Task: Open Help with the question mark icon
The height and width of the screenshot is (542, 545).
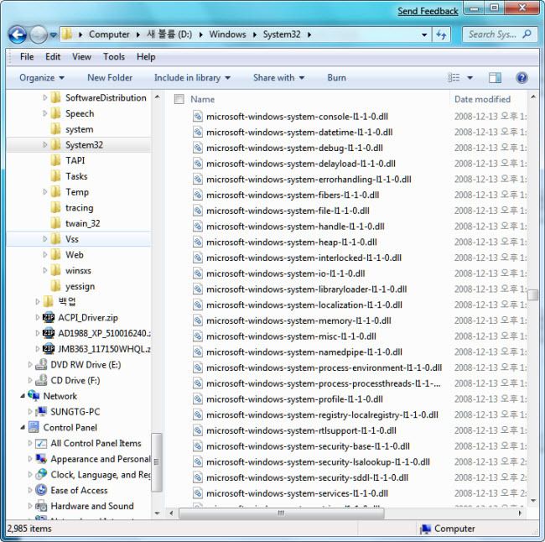Action: pos(522,77)
